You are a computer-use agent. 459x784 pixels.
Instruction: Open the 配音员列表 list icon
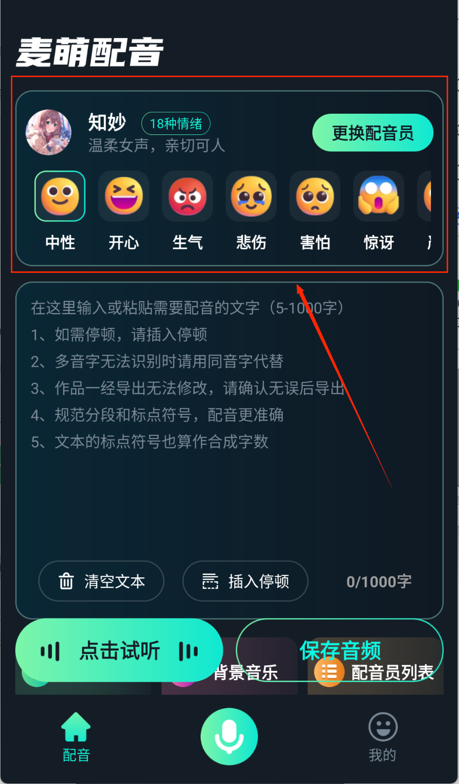pyautogui.click(x=329, y=672)
